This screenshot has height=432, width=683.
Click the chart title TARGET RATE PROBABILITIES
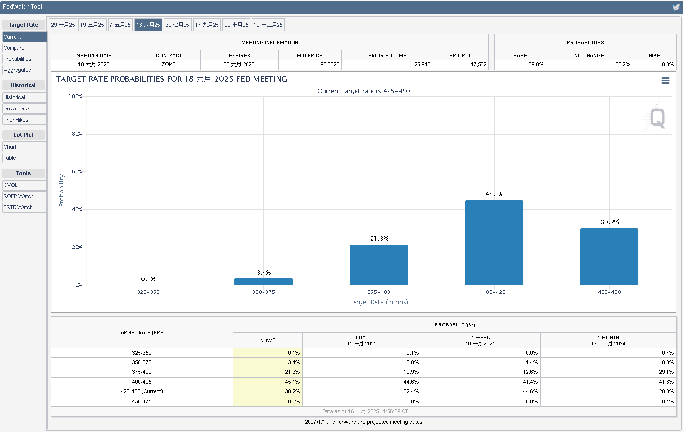pyautogui.click(x=171, y=79)
